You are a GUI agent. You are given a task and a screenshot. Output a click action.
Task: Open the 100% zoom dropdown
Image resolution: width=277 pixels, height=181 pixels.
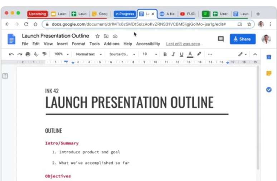point(61,54)
